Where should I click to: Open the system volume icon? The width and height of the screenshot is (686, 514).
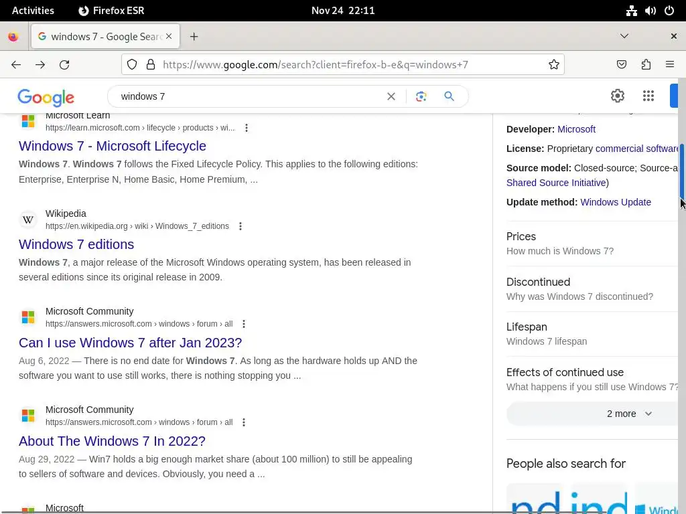point(650,11)
